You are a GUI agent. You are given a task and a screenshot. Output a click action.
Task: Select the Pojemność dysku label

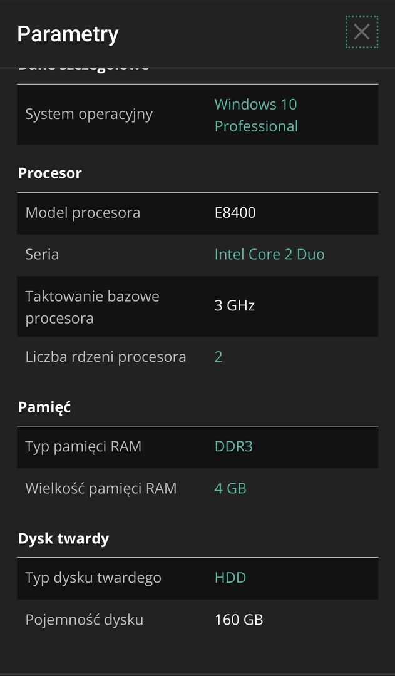(84, 620)
